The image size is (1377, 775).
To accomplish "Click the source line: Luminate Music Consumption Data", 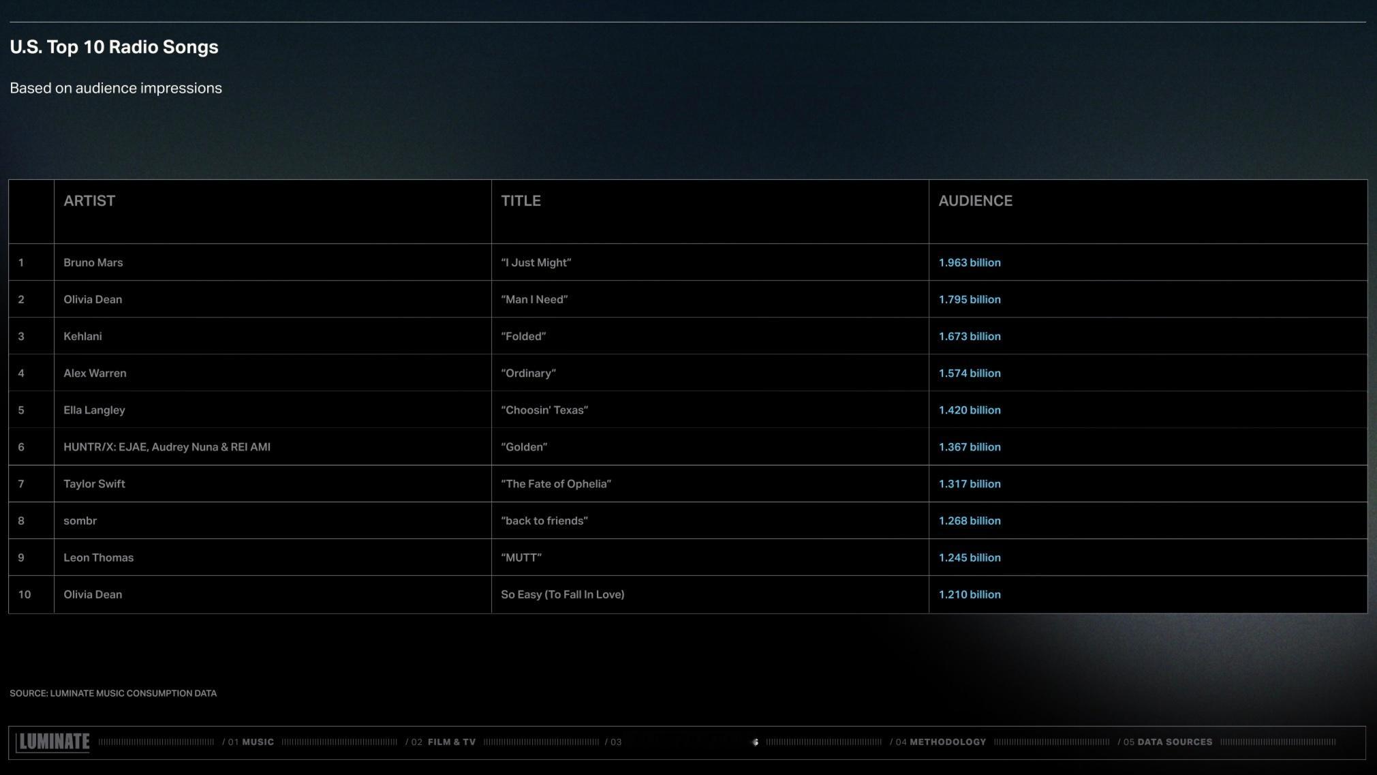I will pyautogui.click(x=113, y=693).
